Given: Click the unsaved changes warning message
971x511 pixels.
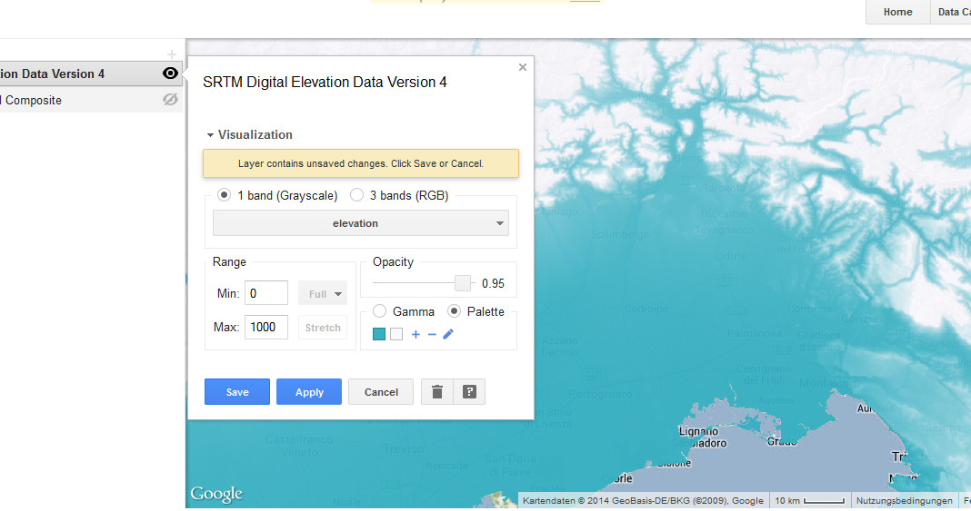Looking at the screenshot, I should (x=360, y=163).
